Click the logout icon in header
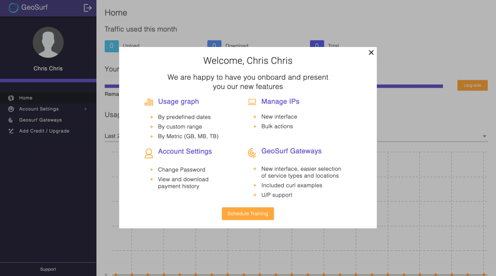This screenshot has height=276, width=496. (88, 8)
